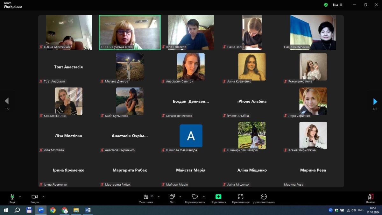Expand the arrow next to Chat
This screenshot has width=382, height=215.
180,197
